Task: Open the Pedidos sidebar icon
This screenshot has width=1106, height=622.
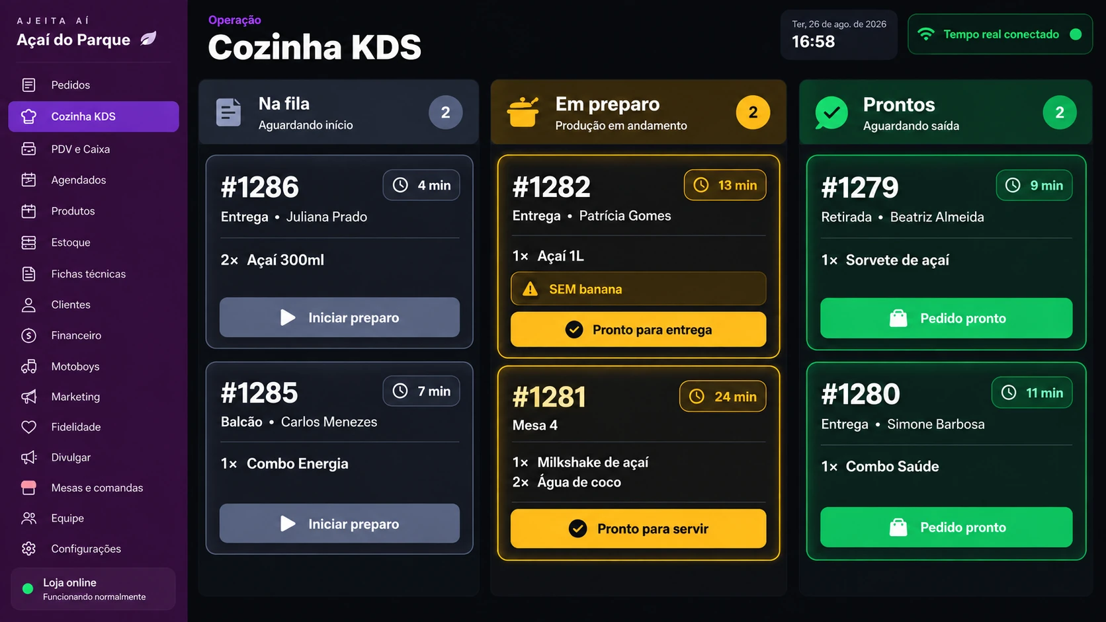Action: point(28,85)
